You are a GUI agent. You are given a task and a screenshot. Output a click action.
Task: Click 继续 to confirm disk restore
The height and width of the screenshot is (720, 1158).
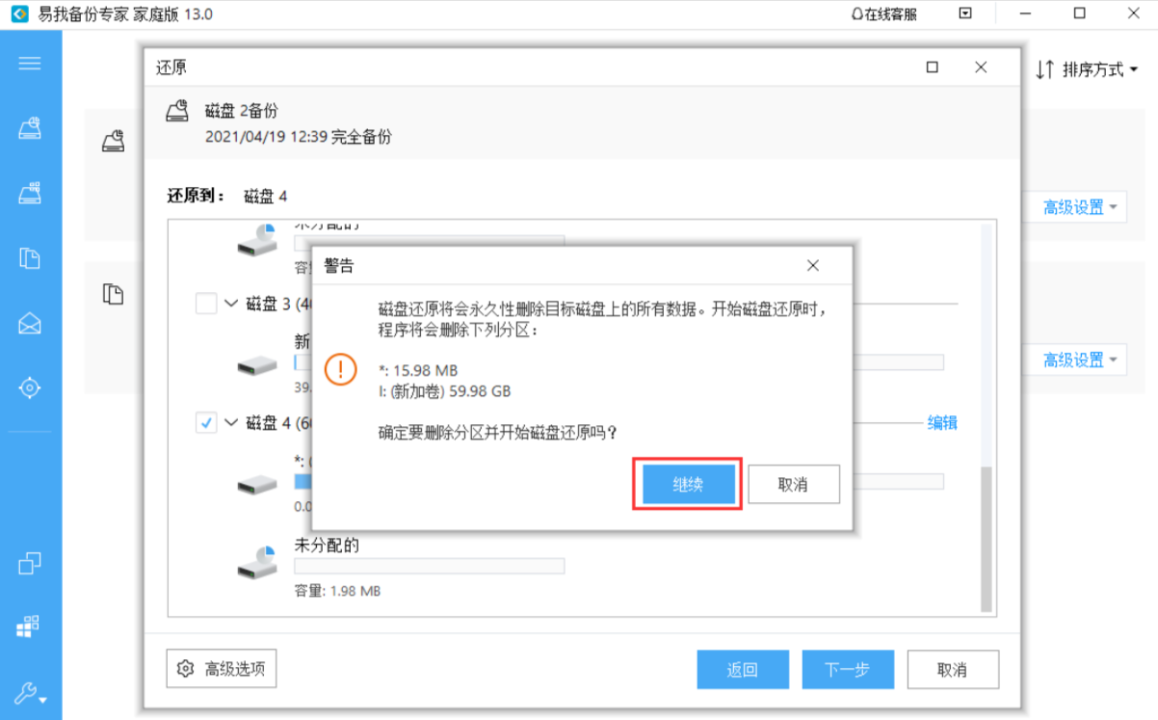(x=688, y=484)
